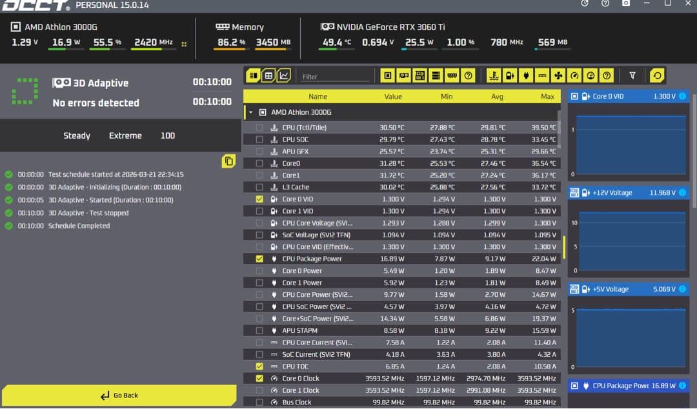Check the Bus Clock checkbox
This screenshot has height=409, width=697.
pyautogui.click(x=259, y=403)
